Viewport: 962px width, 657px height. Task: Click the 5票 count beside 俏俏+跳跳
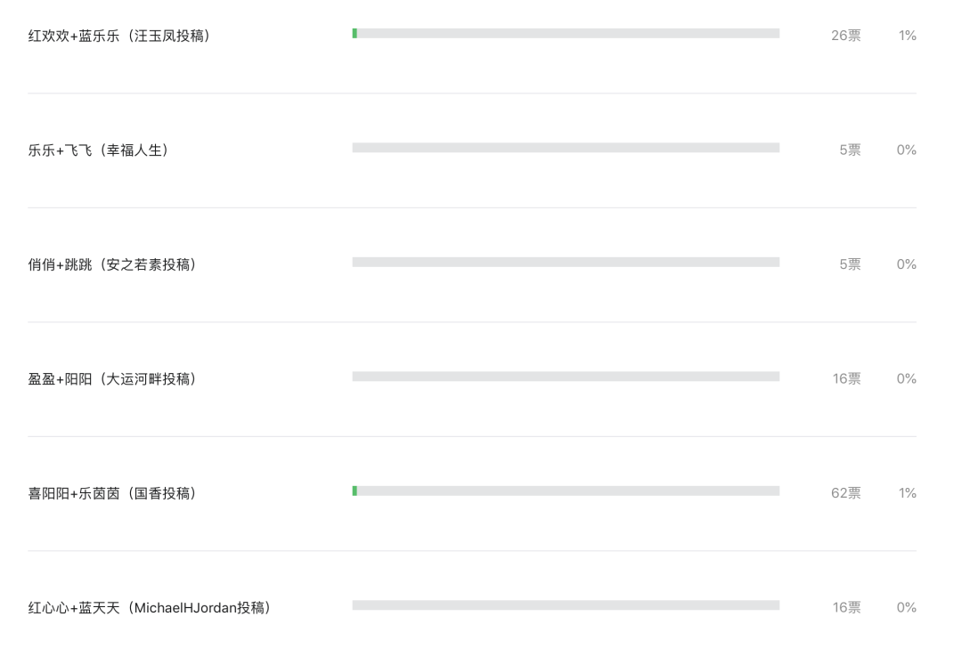click(850, 264)
